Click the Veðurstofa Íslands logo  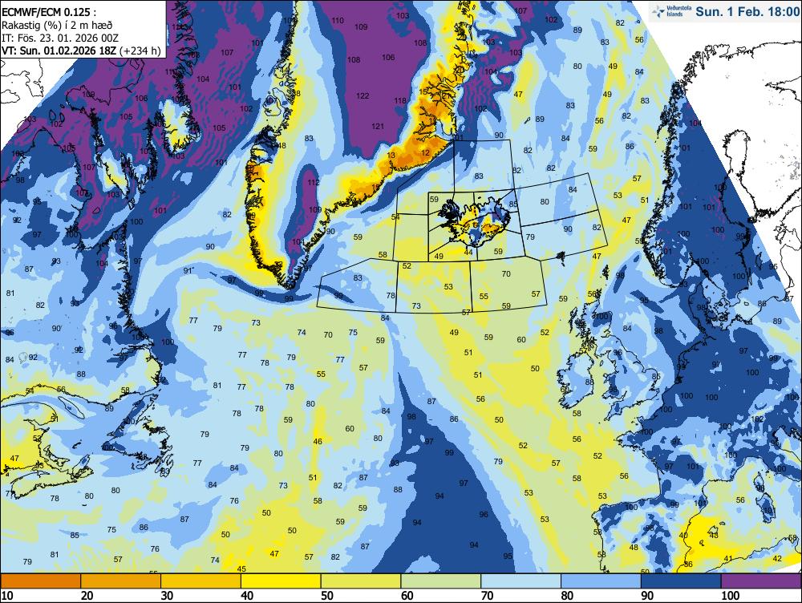point(671,11)
